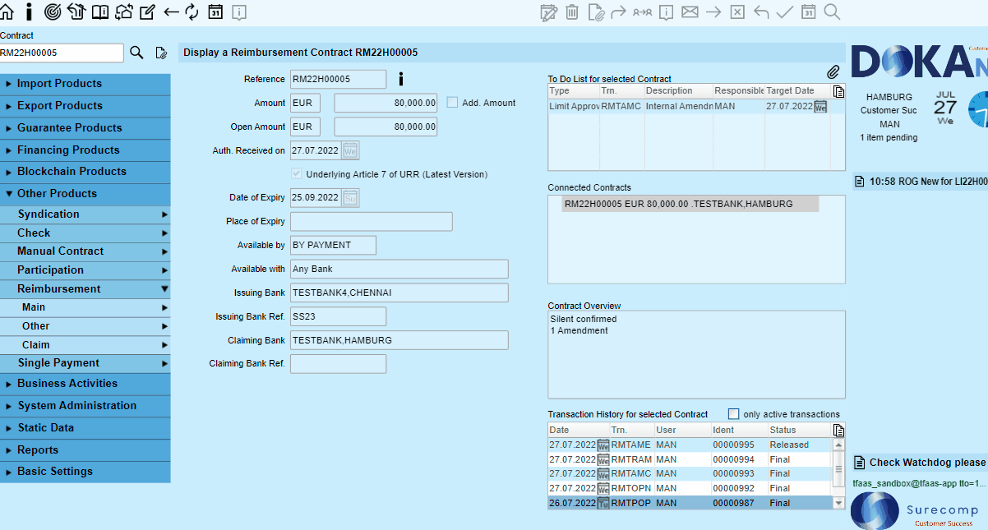Open Main under Reimbursement
Viewport: 988px width, 530px height.
pos(85,307)
